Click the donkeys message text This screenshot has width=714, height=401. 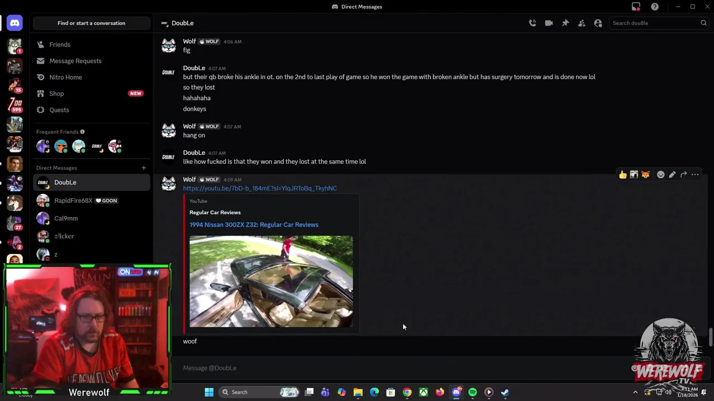[195, 109]
